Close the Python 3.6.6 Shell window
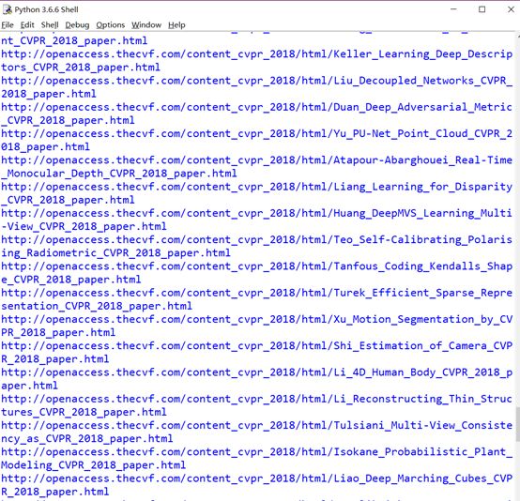The height and width of the screenshot is (501, 520). pos(511,9)
